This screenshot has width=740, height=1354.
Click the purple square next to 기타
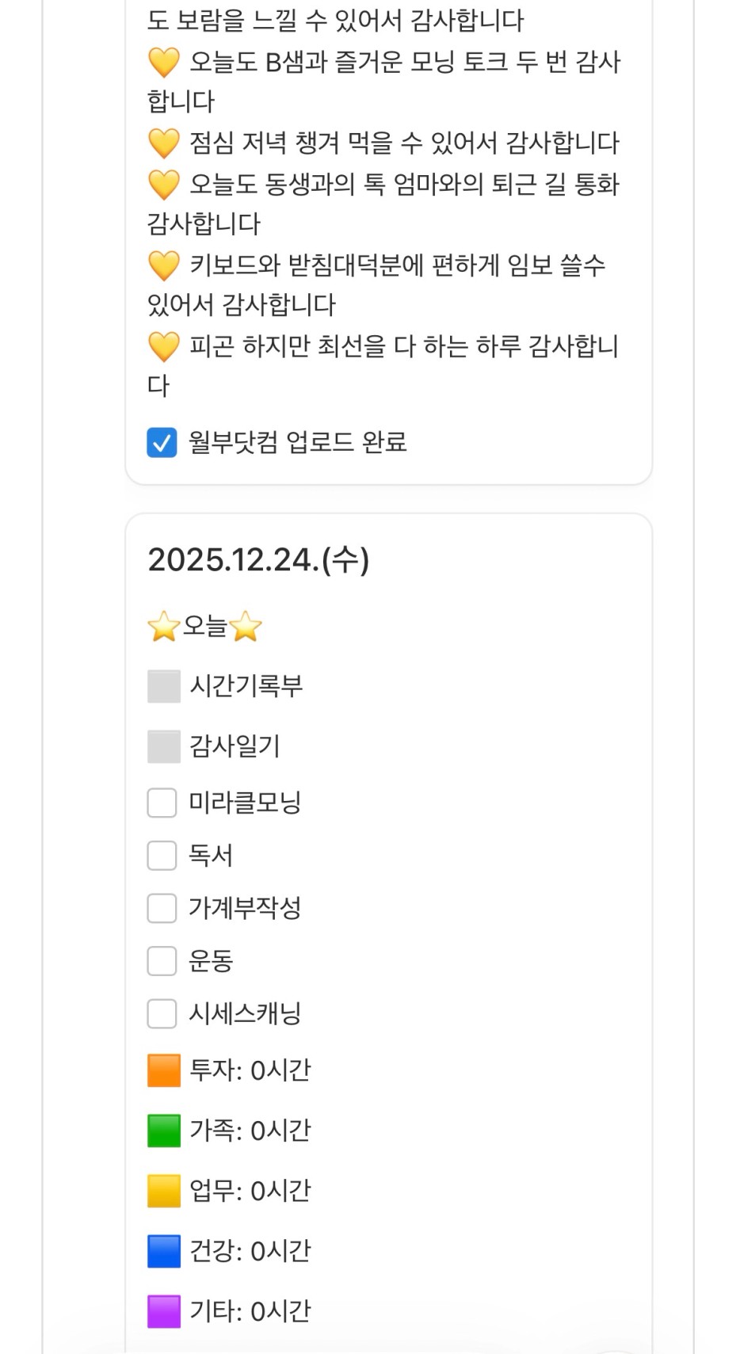(164, 1311)
